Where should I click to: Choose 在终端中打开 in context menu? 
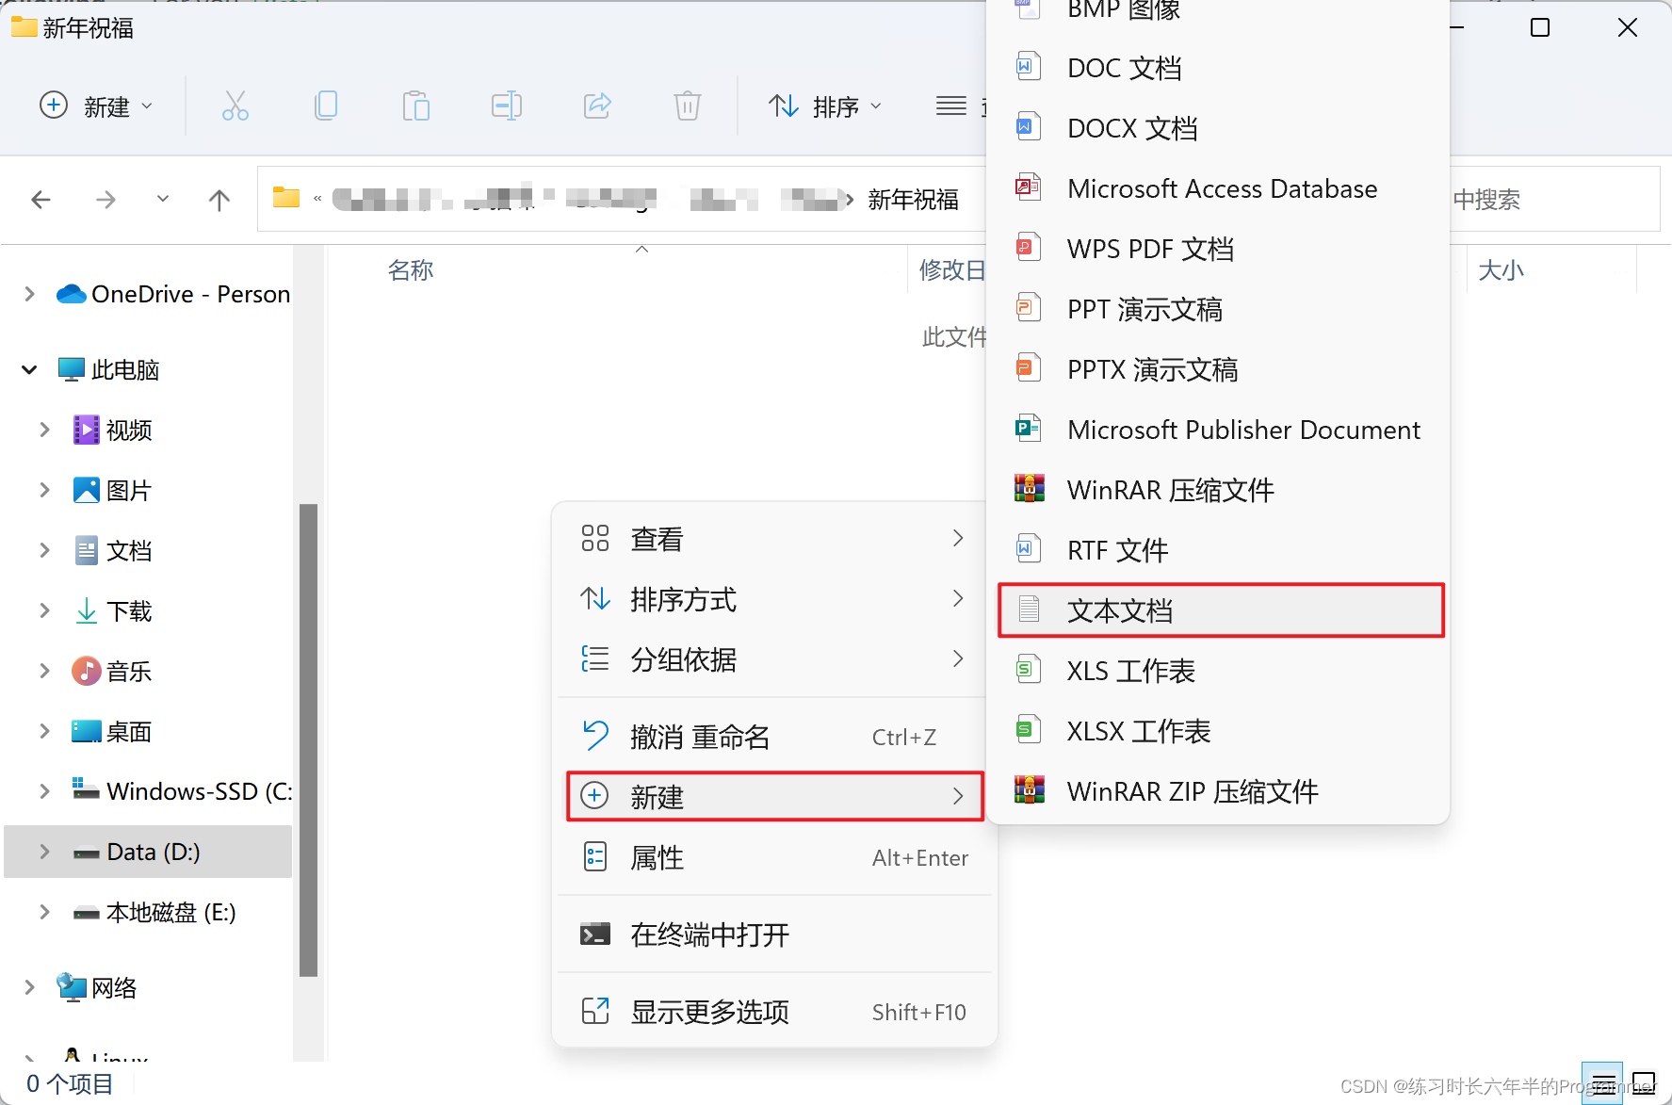click(x=773, y=934)
